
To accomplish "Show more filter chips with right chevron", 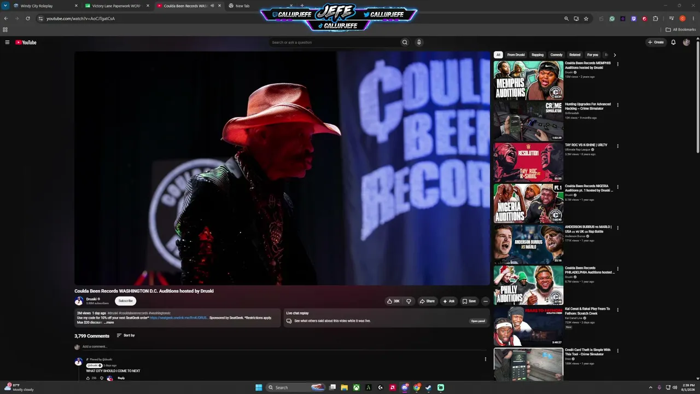I will click(x=614, y=55).
